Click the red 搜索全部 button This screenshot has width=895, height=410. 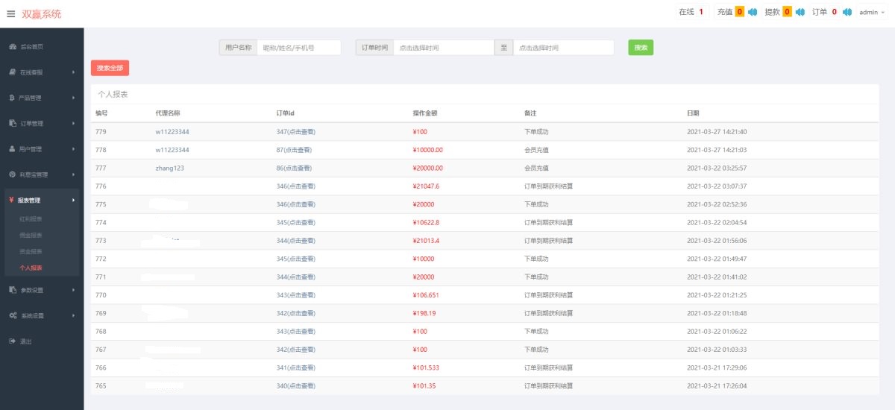[110, 68]
